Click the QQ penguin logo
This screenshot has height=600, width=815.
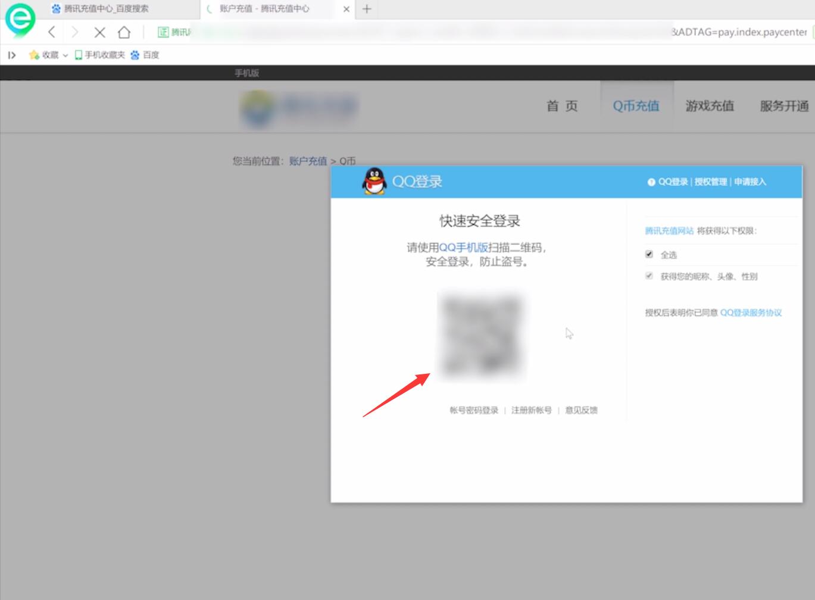374,182
